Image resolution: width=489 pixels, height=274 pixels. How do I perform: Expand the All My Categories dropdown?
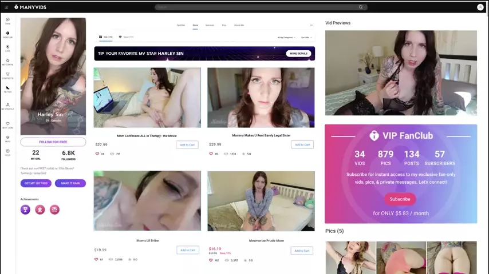tap(286, 37)
